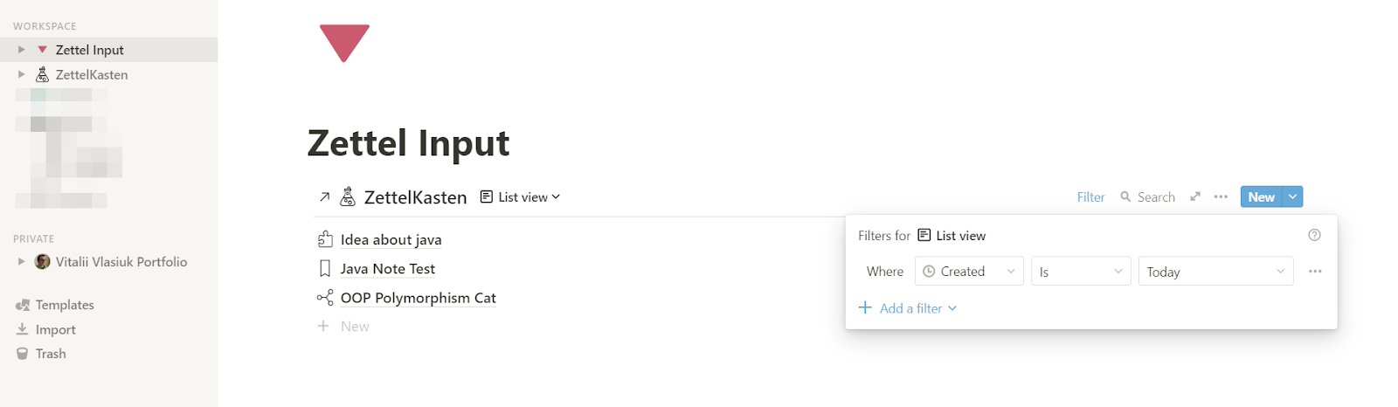
Task: Expand the ZettelKasten sidebar page
Action: 22,74
